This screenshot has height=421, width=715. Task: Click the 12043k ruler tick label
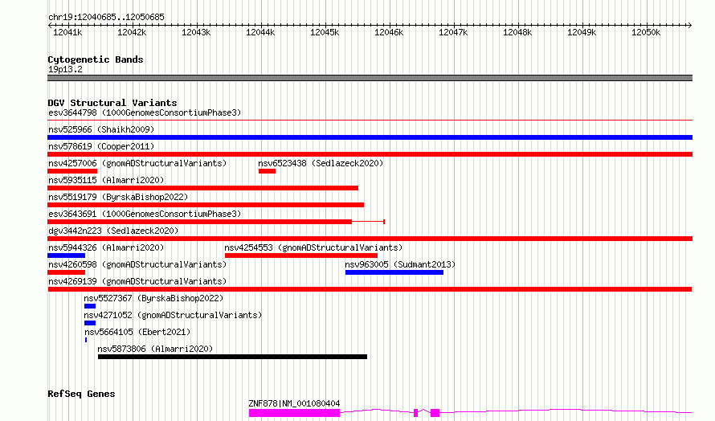click(196, 32)
